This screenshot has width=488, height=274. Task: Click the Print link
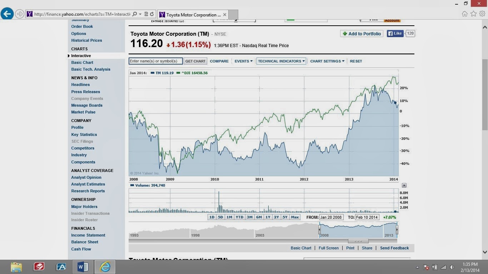tap(350, 248)
